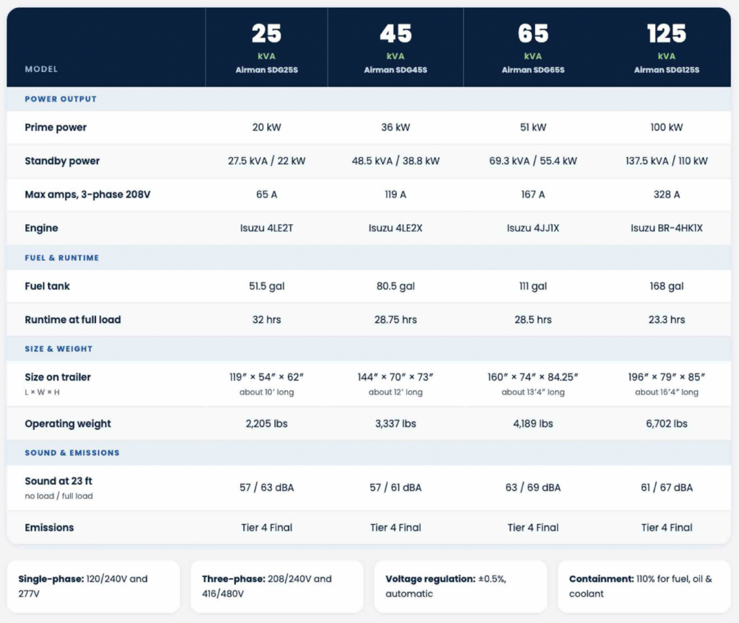
Task: Select the 119″ × 54″ × 62″ dimensions
Action: click(x=267, y=377)
